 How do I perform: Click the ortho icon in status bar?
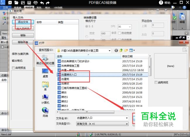[x=87, y=134]
